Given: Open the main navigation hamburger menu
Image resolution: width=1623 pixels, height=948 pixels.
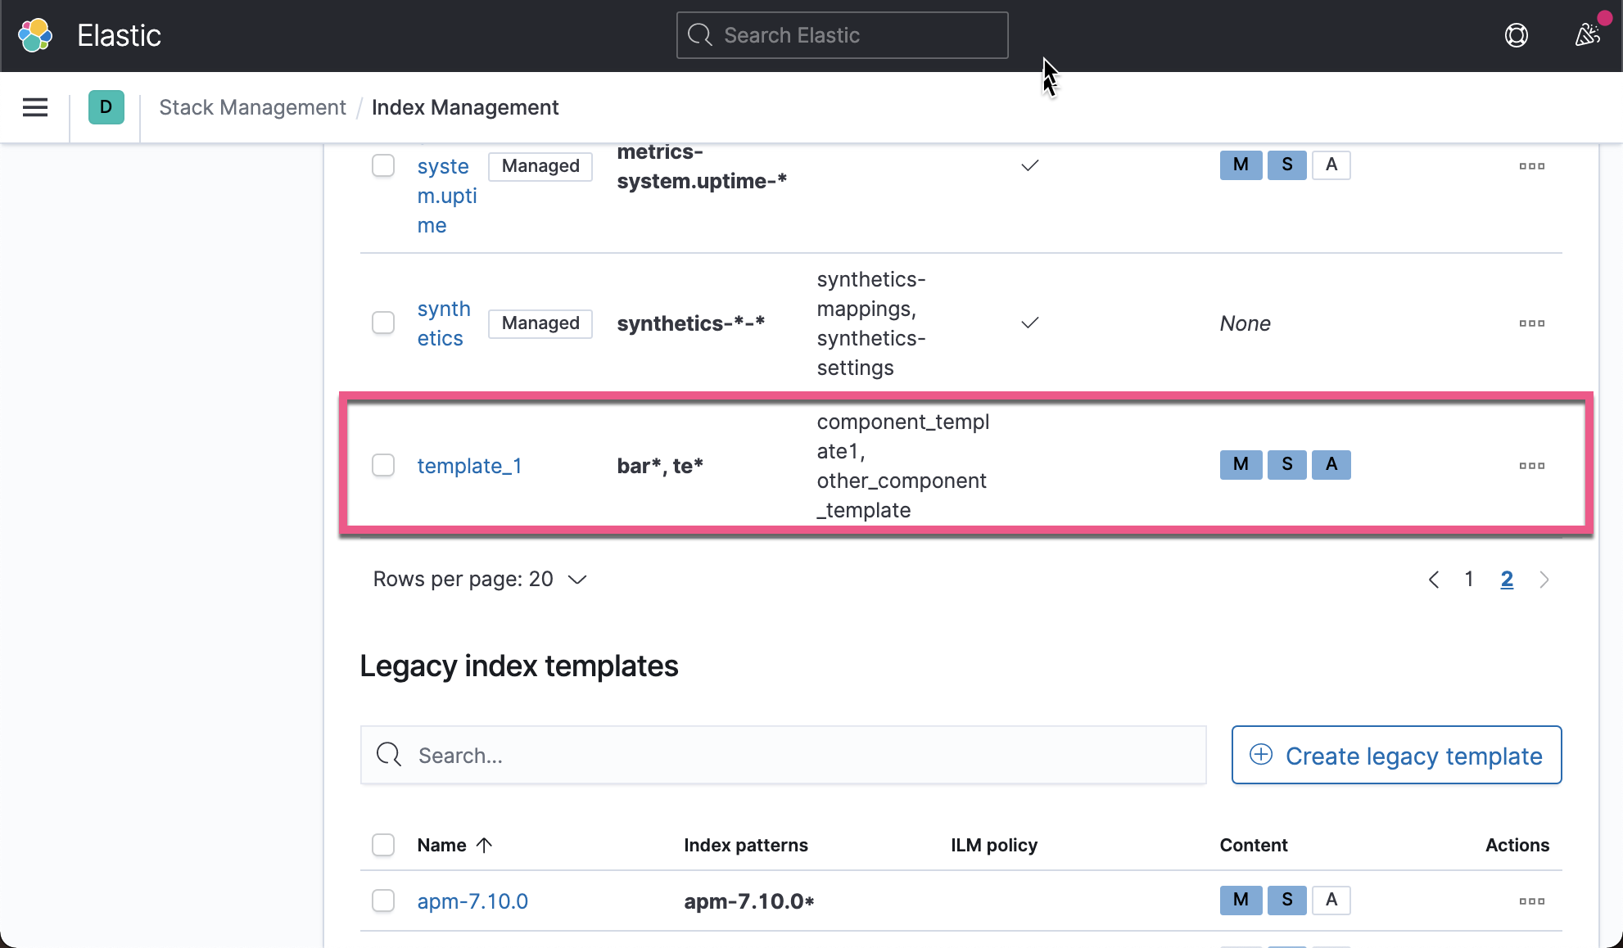Looking at the screenshot, I should (x=34, y=107).
